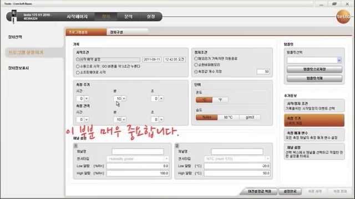Close the ComSoft Basic window
This screenshot has height=199, width=355.
click(347, 4)
